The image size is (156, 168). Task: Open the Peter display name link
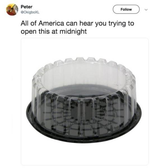26,7
